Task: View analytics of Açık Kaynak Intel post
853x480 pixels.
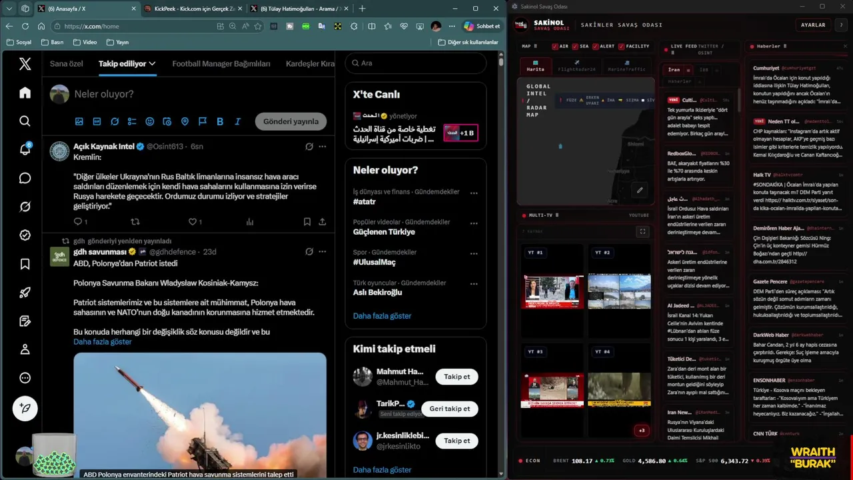Action: point(250,221)
